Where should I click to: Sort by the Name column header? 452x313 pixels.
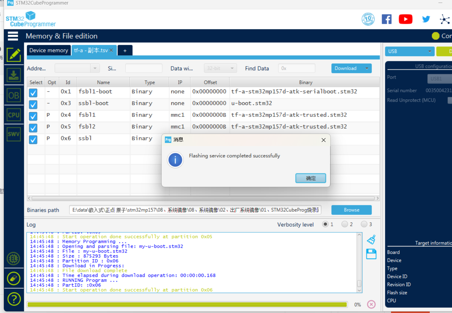103,82
